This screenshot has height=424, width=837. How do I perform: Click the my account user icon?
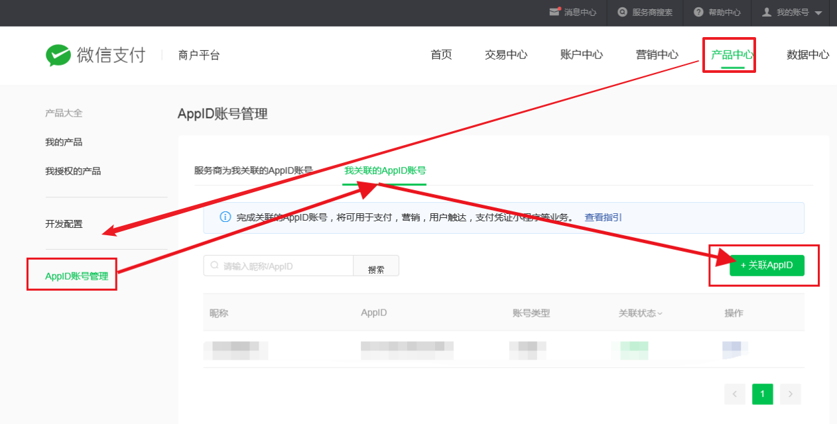[767, 12]
